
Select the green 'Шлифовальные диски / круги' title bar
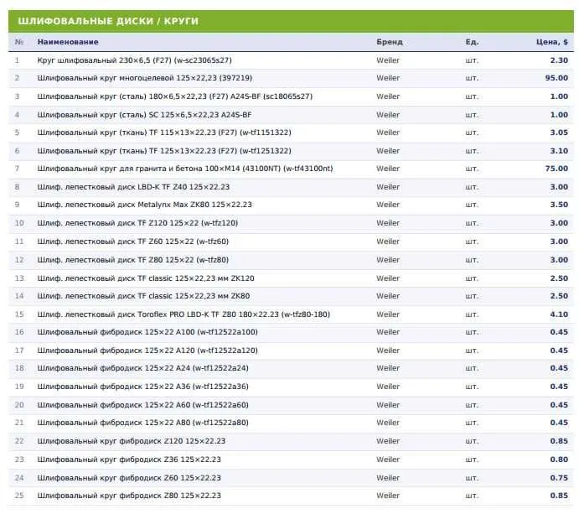click(x=291, y=21)
